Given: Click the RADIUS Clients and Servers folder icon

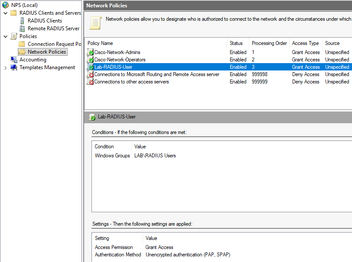Looking at the screenshot, I should [x=14, y=13].
